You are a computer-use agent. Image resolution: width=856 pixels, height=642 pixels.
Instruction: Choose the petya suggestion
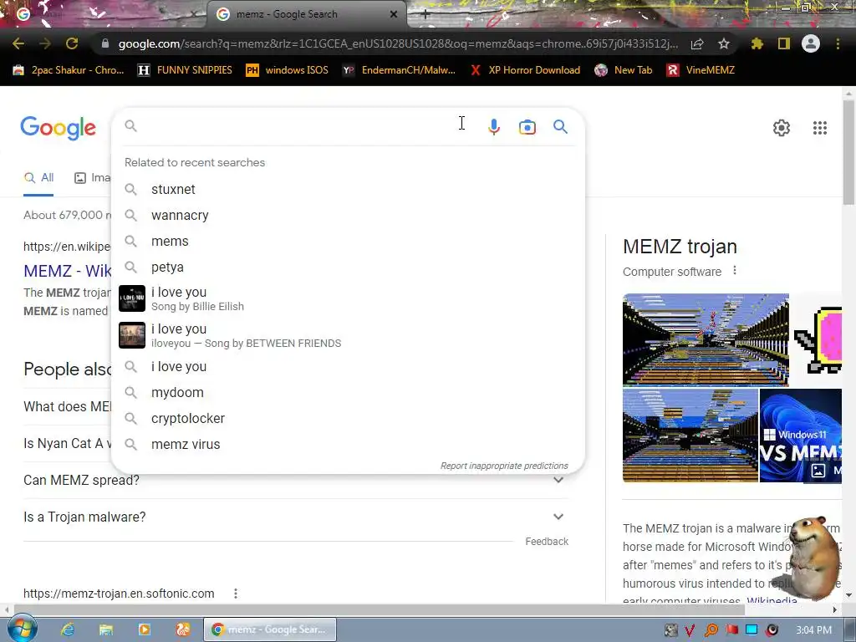click(x=348, y=267)
